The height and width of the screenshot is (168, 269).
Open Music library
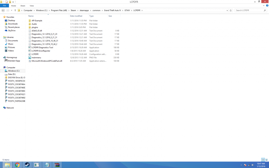coord(11,44)
